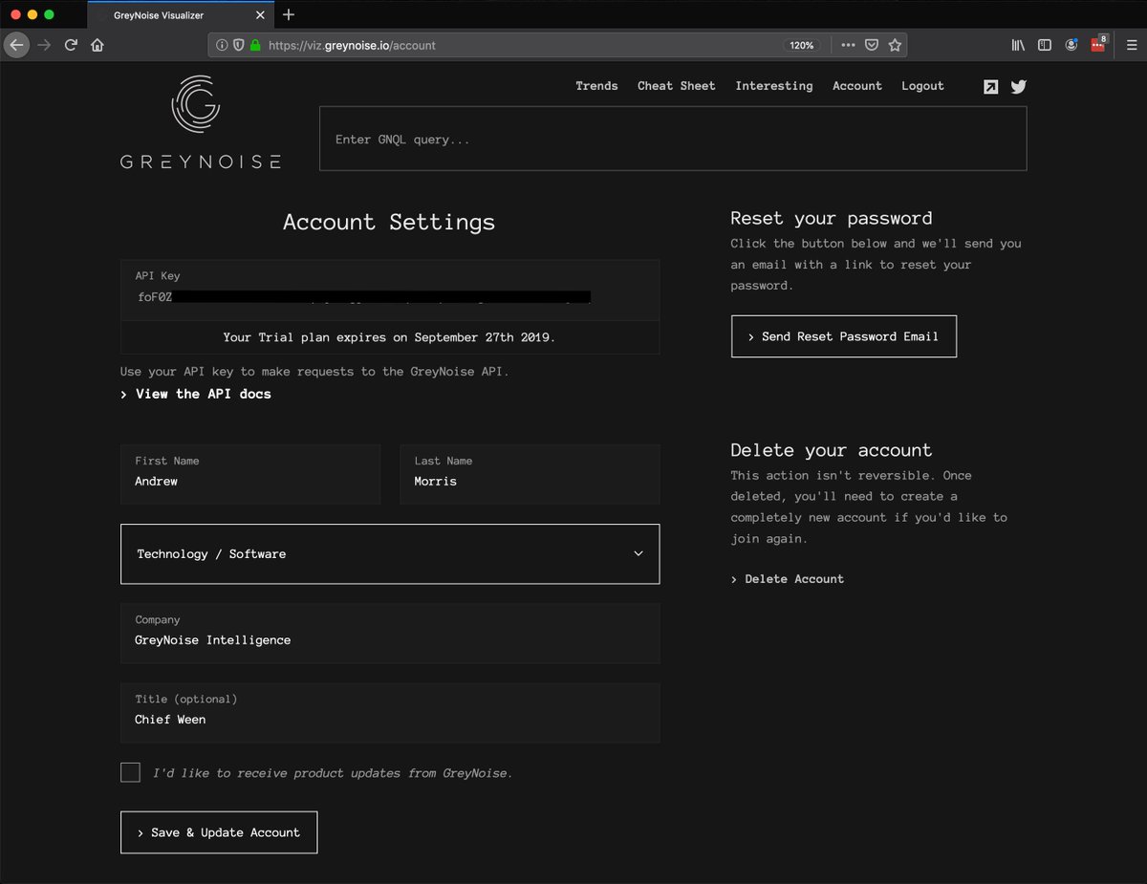
Task: Save page to Pocket icon
Action: 872,45
